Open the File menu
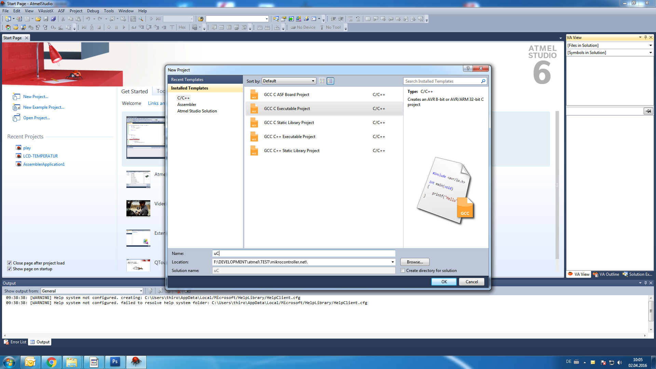Screen dimensions: 656x369 [5, 11]
